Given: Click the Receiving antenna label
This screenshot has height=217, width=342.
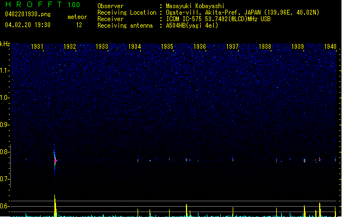Looking at the screenshot, I should click(125, 25).
